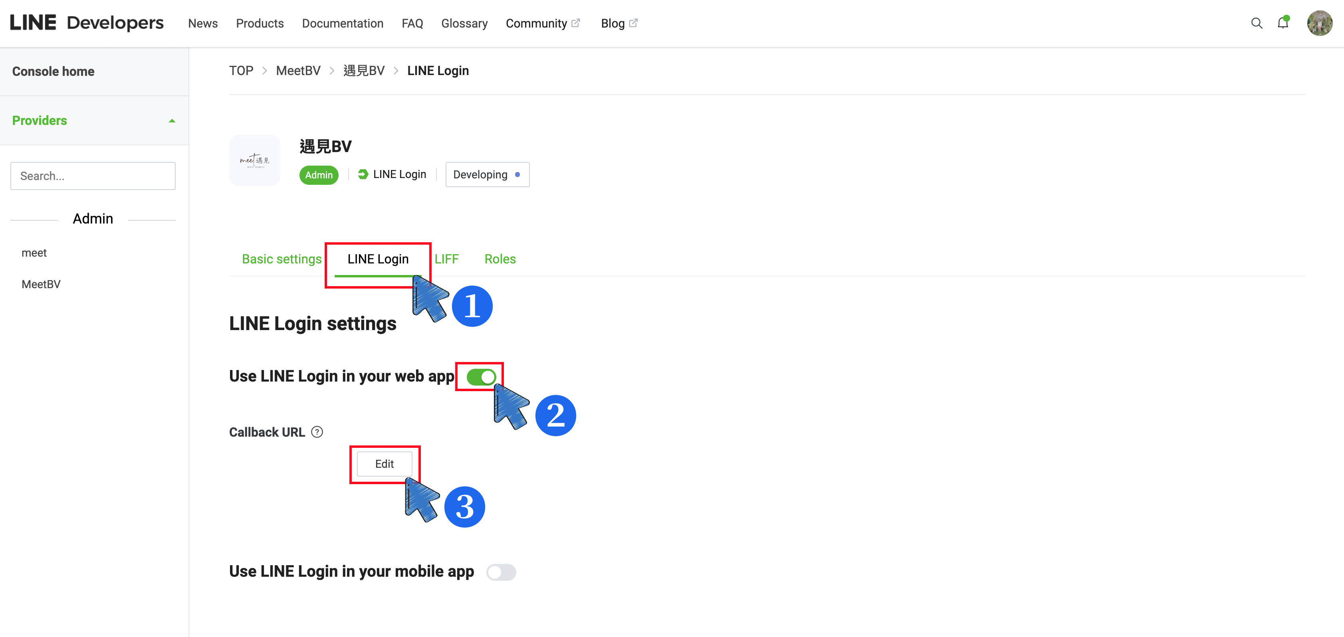This screenshot has height=637, width=1344.
Task: Switch to the Basic settings tab
Action: click(282, 259)
